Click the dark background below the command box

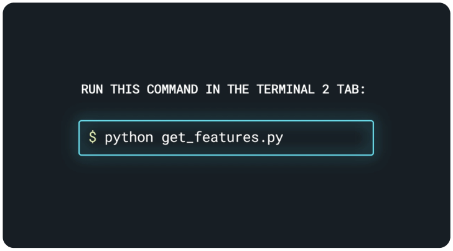click(226, 199)
